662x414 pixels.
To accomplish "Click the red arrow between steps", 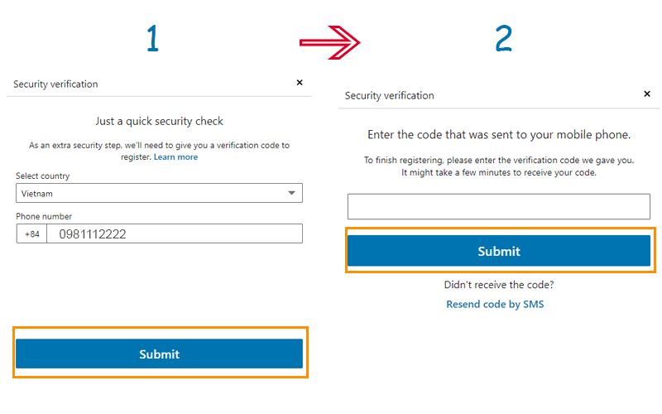I will (330, 40).
